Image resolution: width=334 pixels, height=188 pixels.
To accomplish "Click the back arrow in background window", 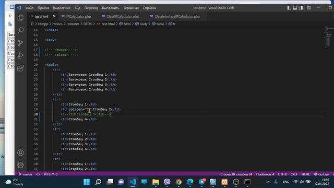I will (10, 16).
